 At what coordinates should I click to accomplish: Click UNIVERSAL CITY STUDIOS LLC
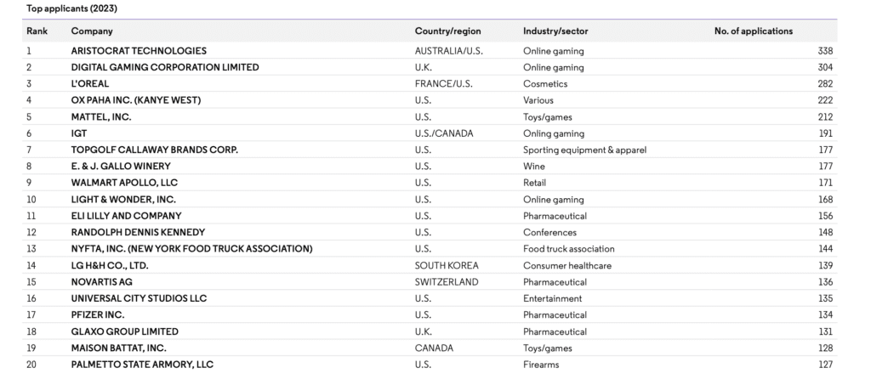click(x=139, y=298)
